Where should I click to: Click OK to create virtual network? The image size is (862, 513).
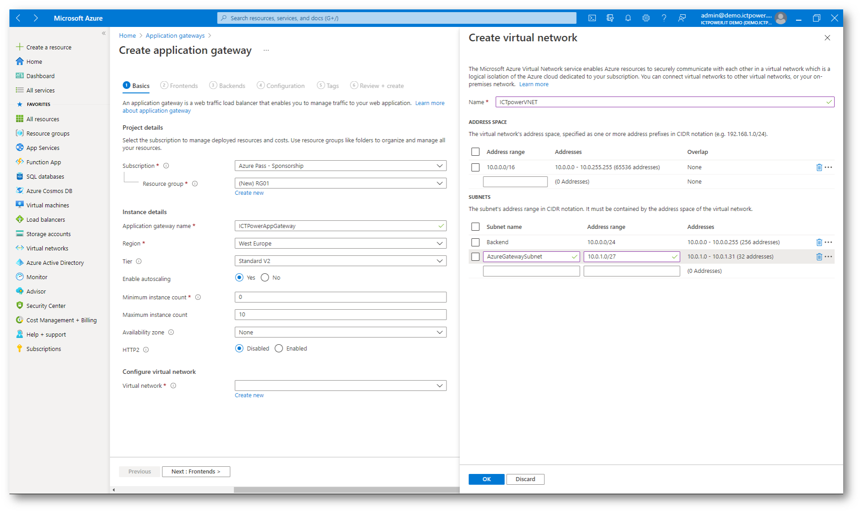486,479
